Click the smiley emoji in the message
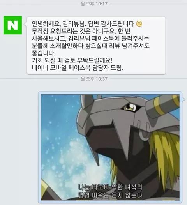 [x=139, y=24]
